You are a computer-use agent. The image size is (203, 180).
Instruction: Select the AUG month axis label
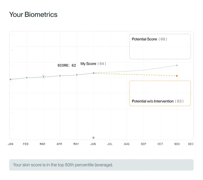point(127,144)
